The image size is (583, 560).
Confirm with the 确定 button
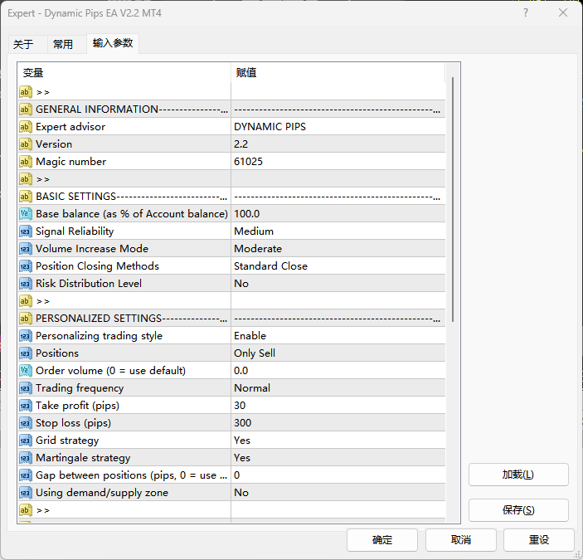pos(382,540)
